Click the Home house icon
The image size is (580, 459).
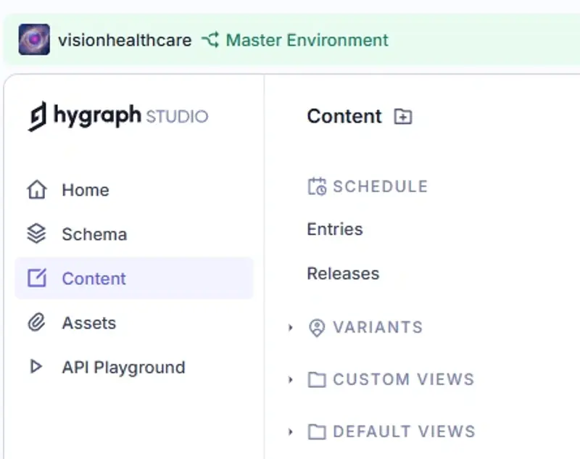coord(37,190)
